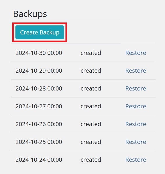This screenshot has height=174, width=165.
Task: Select the 2024-10-29 00:00 date entry
Action: [x=39, y=71]
